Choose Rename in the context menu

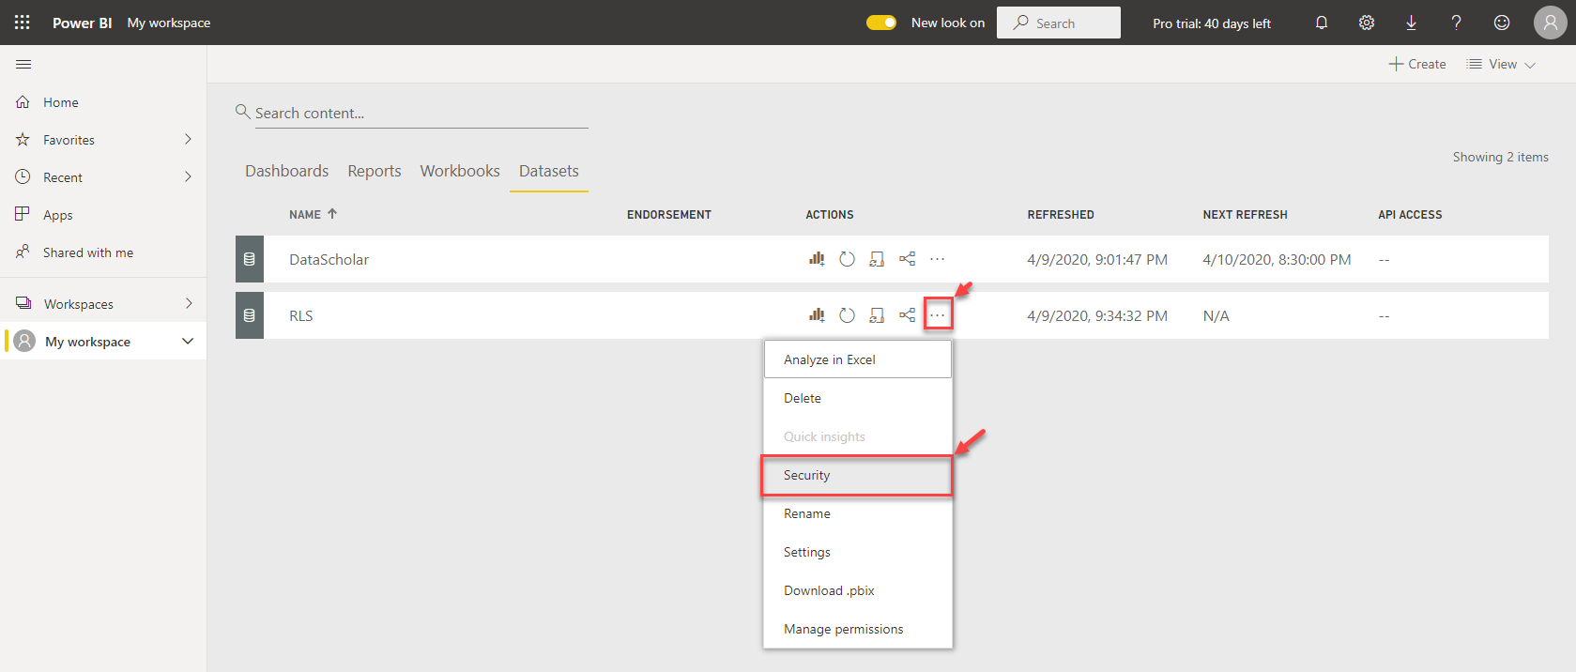(x=858, y=513)
